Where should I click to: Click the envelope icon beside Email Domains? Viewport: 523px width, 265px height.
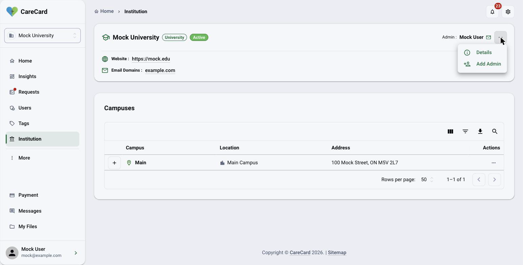click(x=105, y=70)
